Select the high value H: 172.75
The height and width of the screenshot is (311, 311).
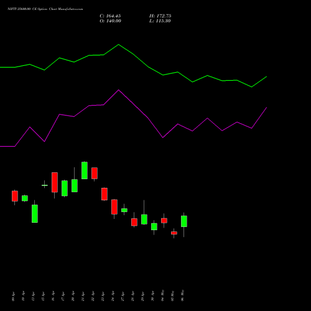[x=160, y=16]
